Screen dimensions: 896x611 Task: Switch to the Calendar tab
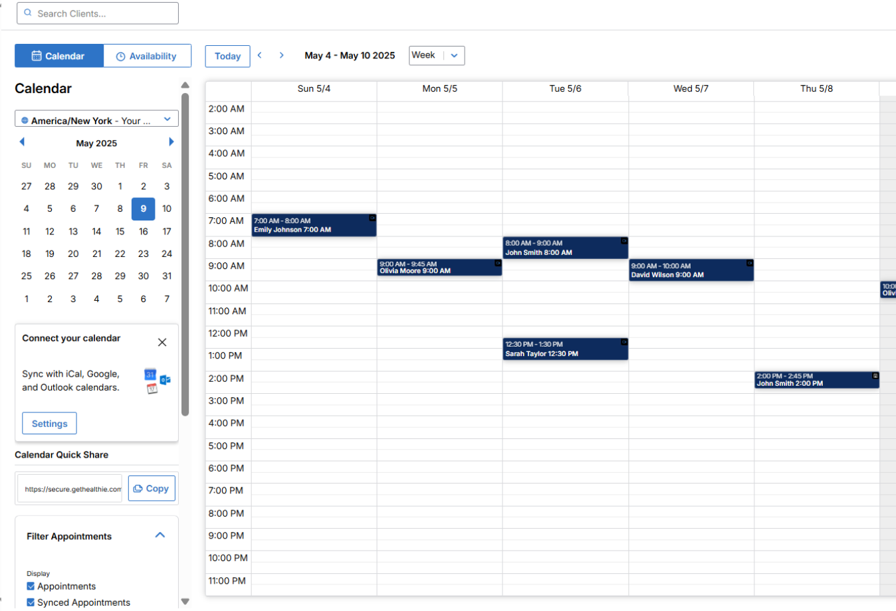coord(59,56)
